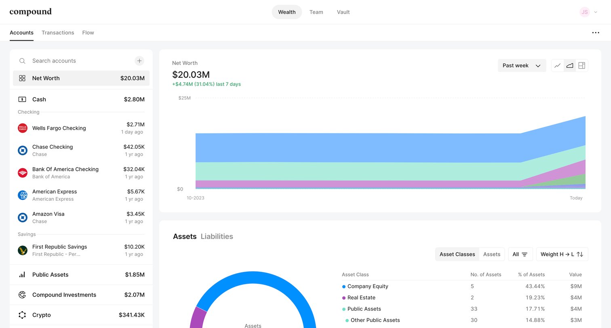611x328 pixels.
Task: Switch to line chart view
Action: click(557, 66)
